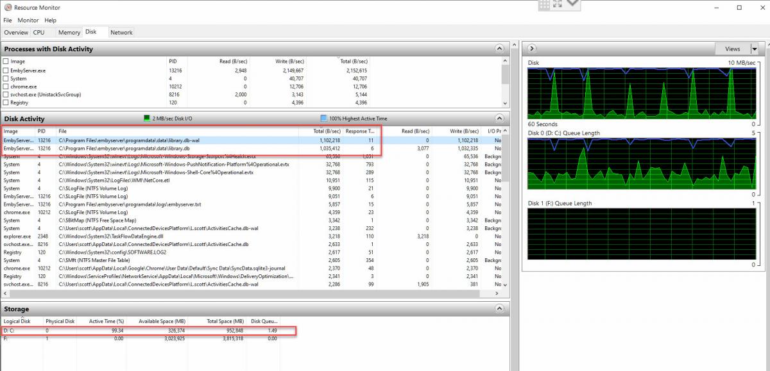770x371 pixels.
Task: Check the chrome.exe process checkbox
Action: pos(6,87)
